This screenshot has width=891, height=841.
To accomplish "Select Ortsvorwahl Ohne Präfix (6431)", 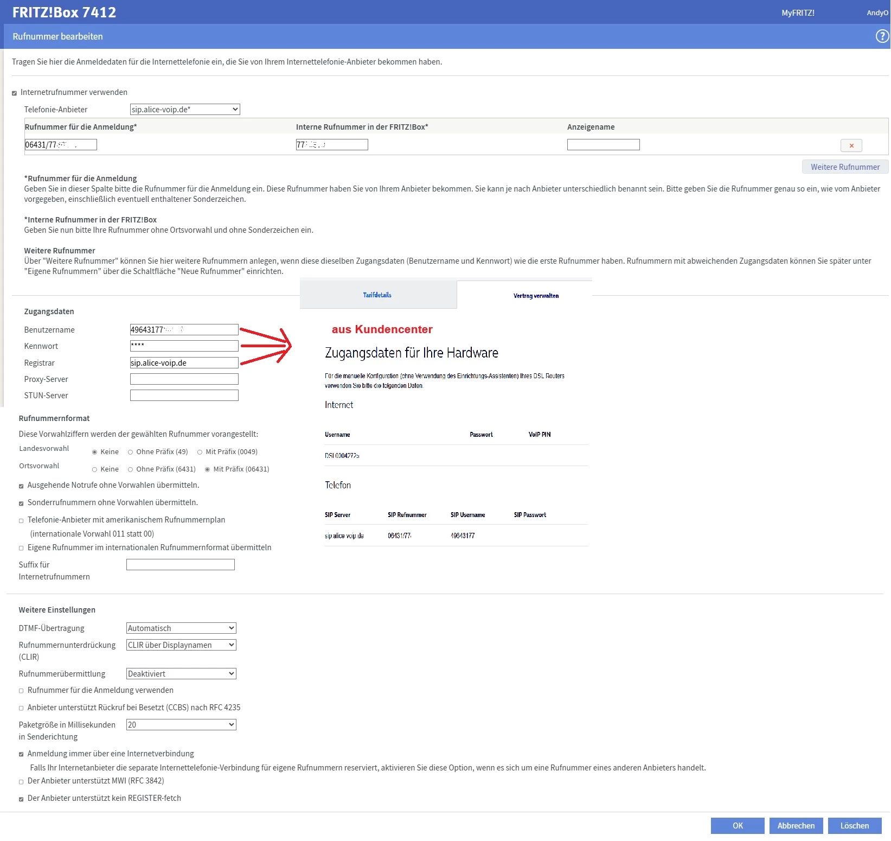I will point(130,469).
